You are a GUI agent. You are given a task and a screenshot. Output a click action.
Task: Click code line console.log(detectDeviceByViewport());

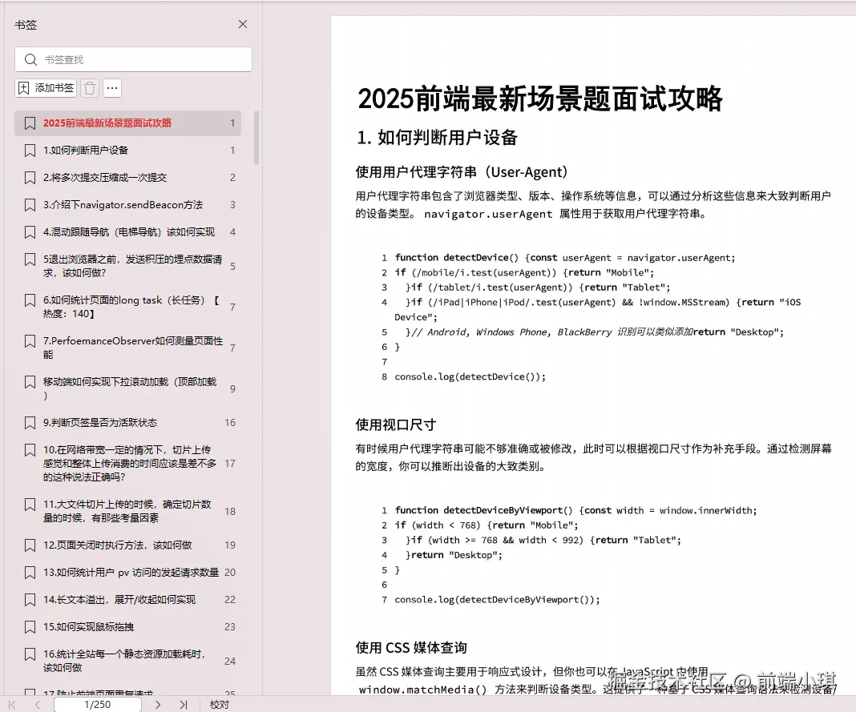[498, 599]
